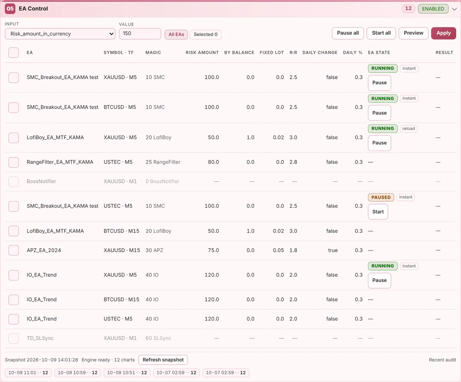
Task: Click the APZ_EA_2024 EA name
Action: coord(44,250)
